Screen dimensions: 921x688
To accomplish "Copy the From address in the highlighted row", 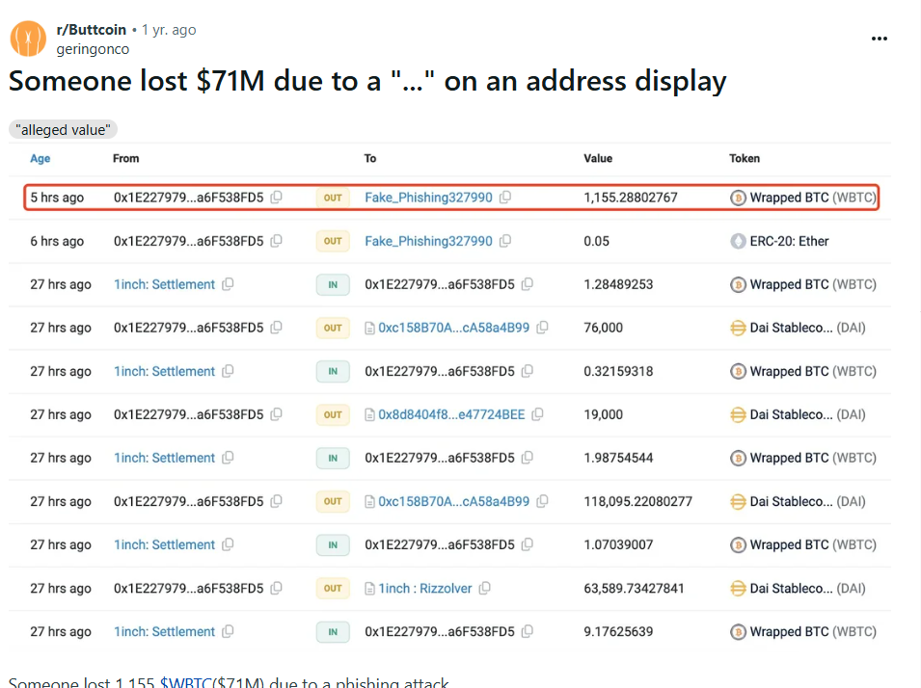I will [277, 198].
